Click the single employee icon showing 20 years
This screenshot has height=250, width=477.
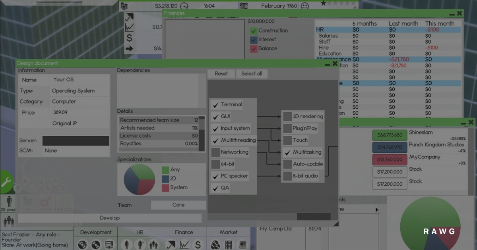pos(8,201)
